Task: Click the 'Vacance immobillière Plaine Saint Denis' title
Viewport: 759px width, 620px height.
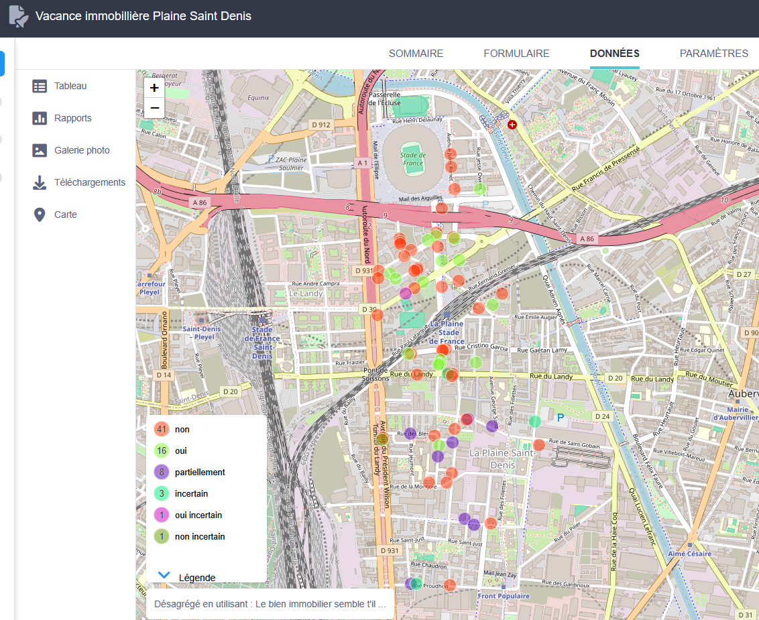Action: (143, 16)
